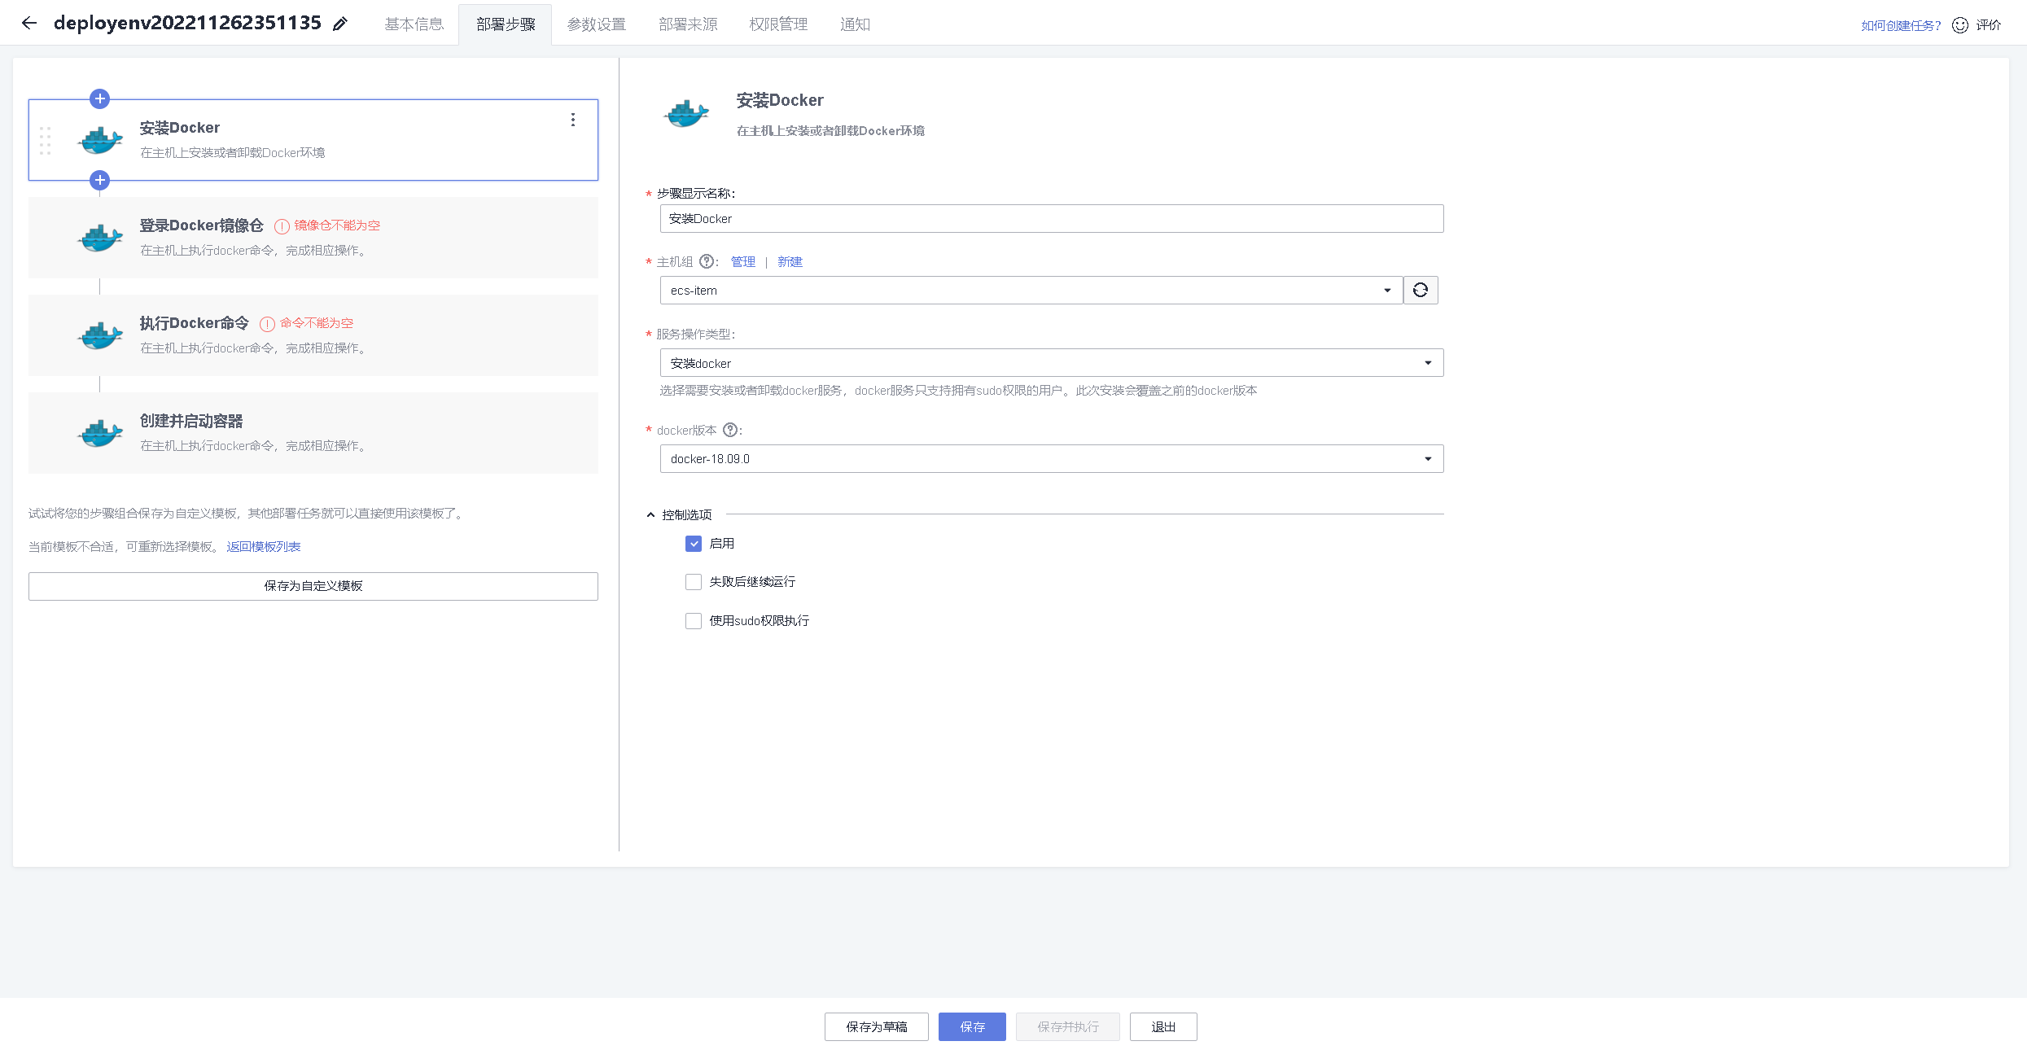Uncheck the 启用 checkbox
Screen dimensions: 2027x1050
(694, 544)
